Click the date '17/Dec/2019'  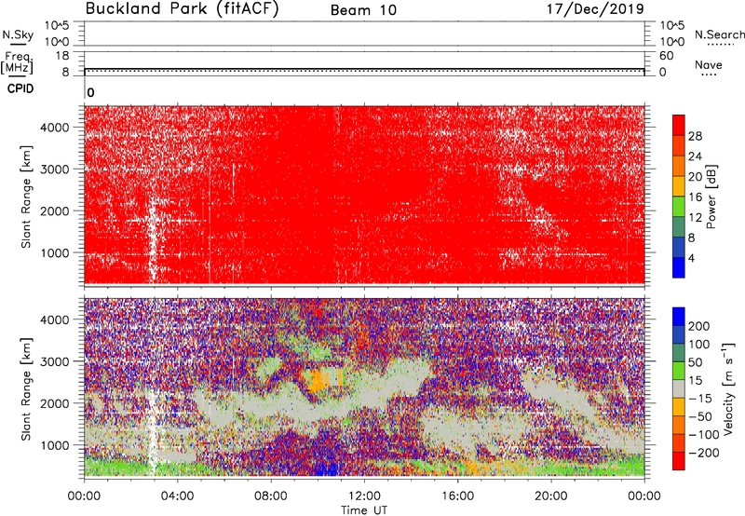coord(595,9)
